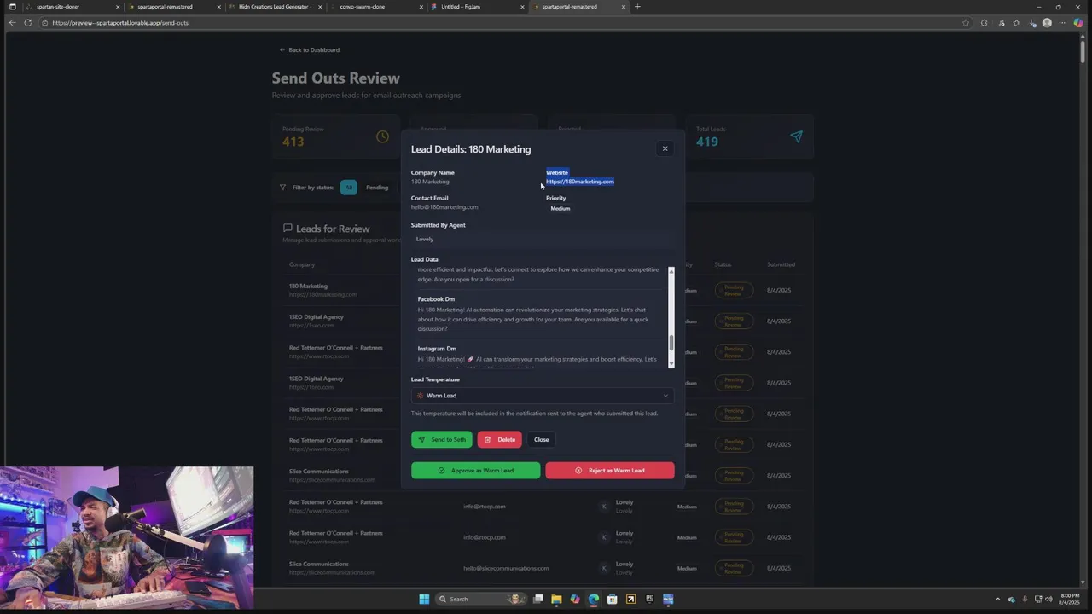Open Task View on taskbar
The height and width of the screenshot is (614, 1092).
click(538, 599)
